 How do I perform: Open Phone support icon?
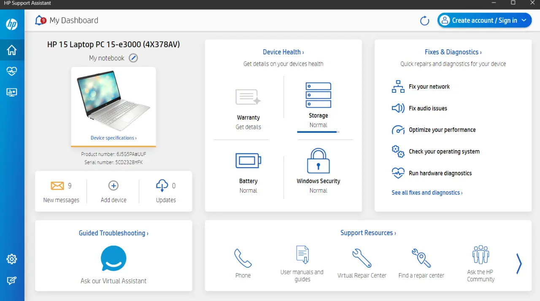point(243,258)
